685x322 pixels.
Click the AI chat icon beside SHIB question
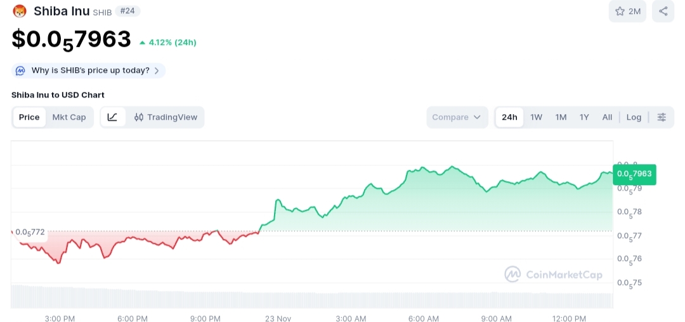[20, 71]
